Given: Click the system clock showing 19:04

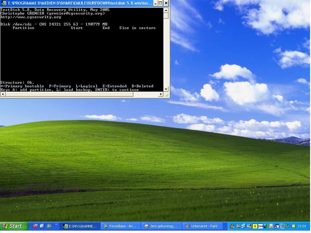Looking at the screenshot, I should [x=302, y=226].
